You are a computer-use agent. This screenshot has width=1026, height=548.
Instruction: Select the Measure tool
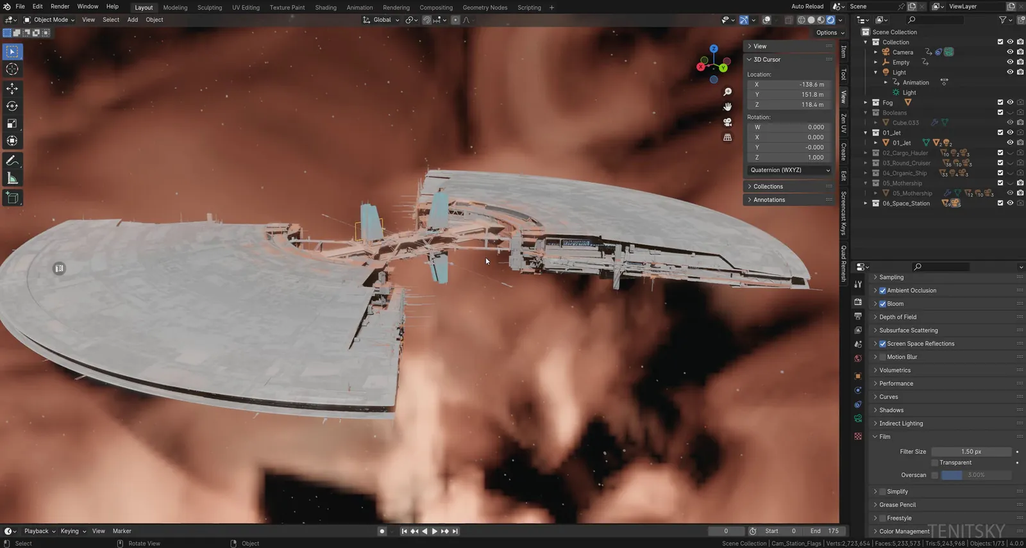12,178
